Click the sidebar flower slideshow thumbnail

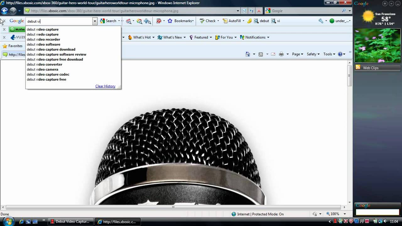(378, 46)
